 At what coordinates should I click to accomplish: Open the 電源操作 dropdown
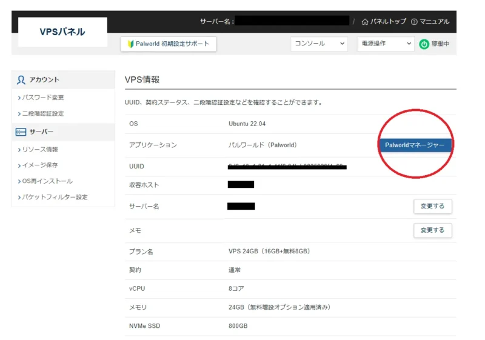(386, 44)
